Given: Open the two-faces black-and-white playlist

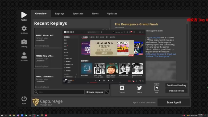Looking at the screenshot, I should (125, 68).
